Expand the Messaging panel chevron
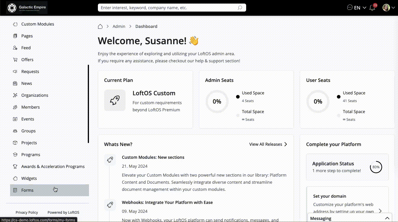The image size is (398, 222). [x=387, y=218]
